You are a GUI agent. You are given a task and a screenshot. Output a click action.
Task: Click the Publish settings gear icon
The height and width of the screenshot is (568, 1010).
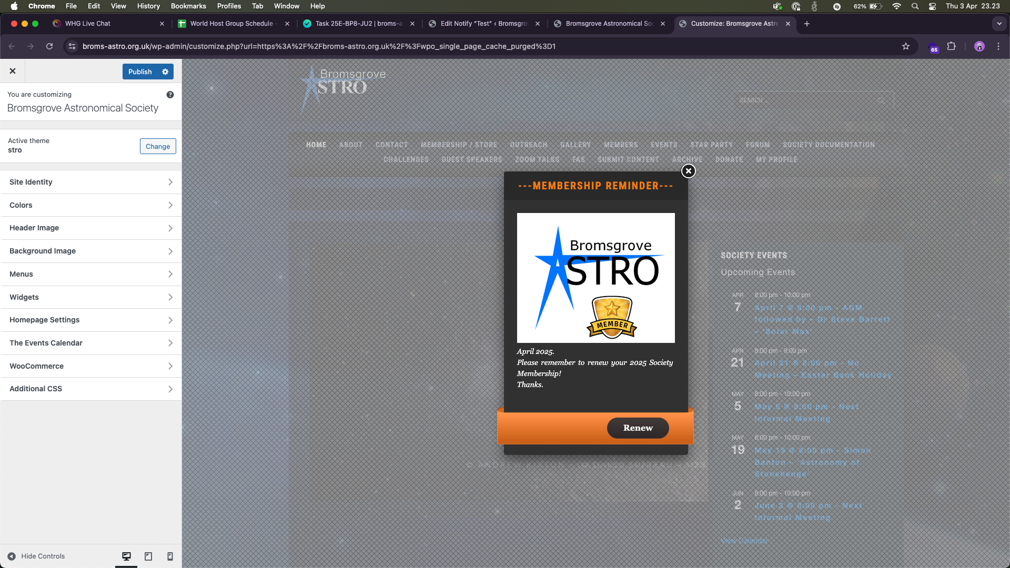click(x=165, y=72)
